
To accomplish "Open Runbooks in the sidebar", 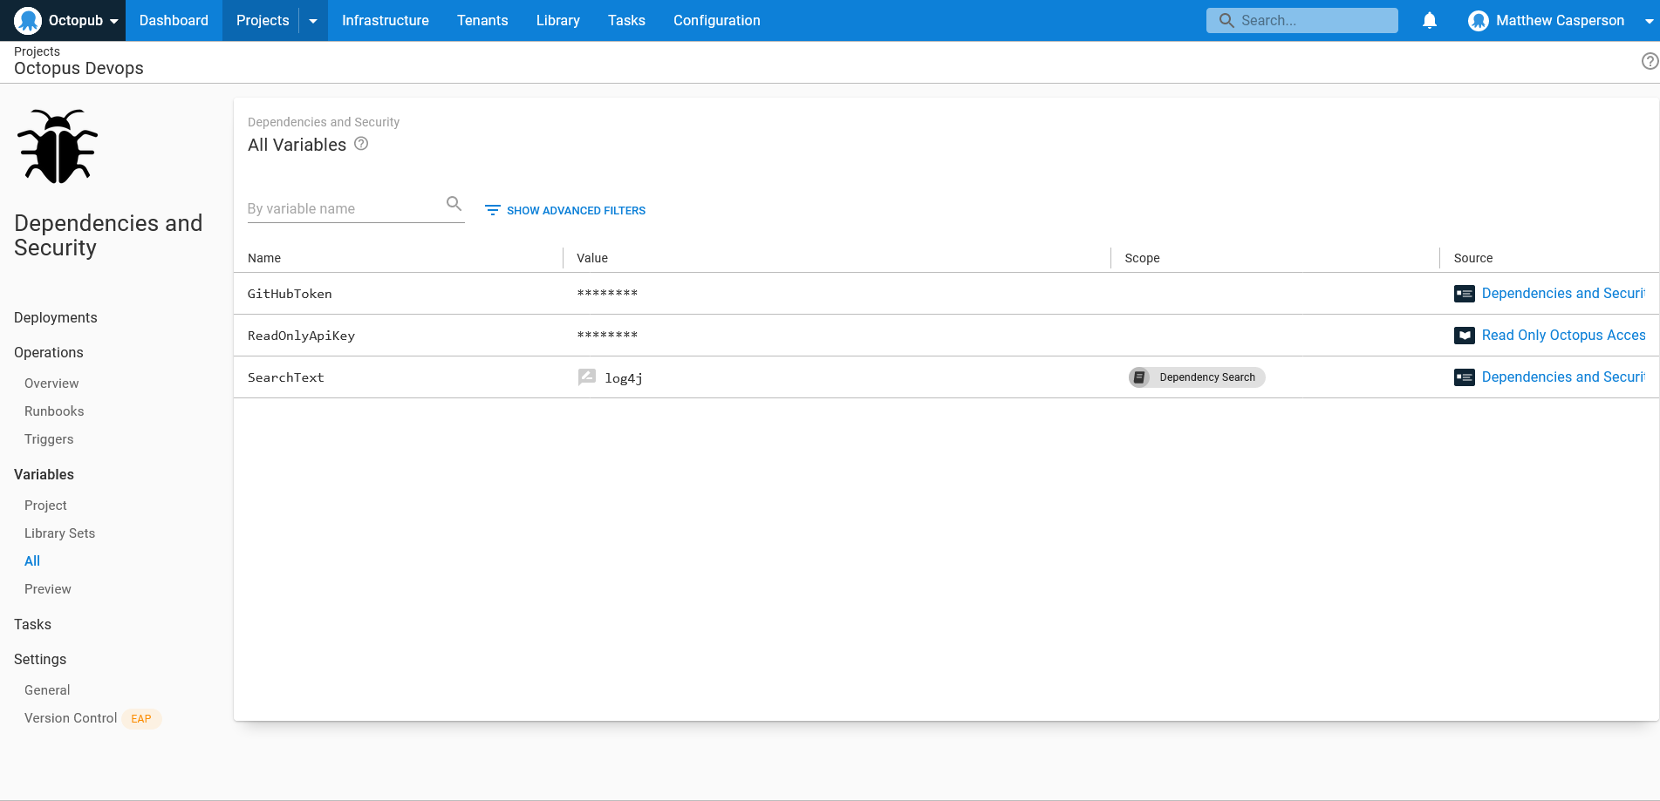I will (54, 411).
